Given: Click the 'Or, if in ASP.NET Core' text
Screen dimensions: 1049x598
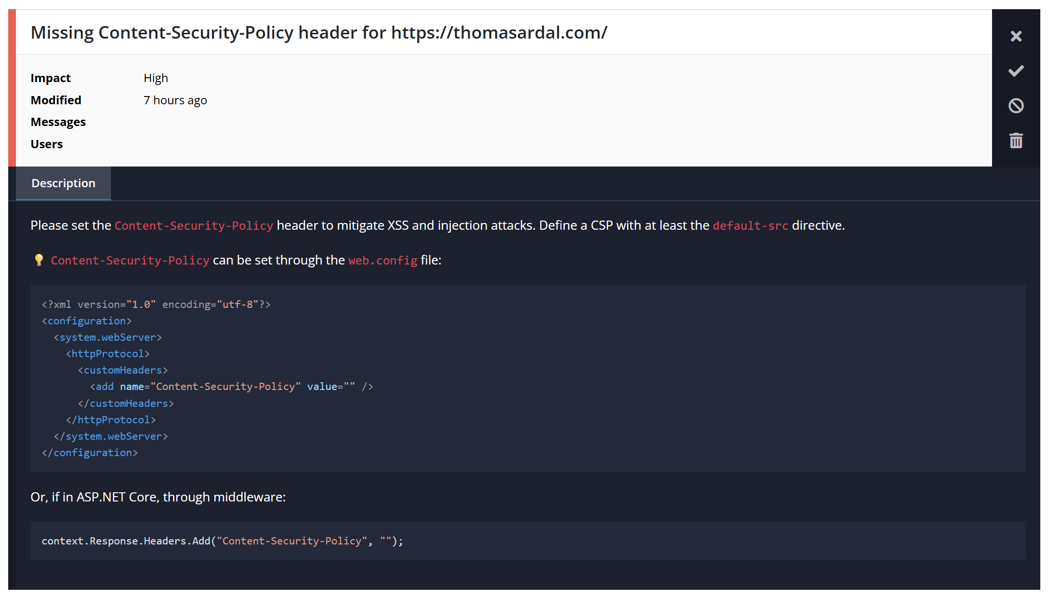Looking at the screenshot, I should coord(158,497).
